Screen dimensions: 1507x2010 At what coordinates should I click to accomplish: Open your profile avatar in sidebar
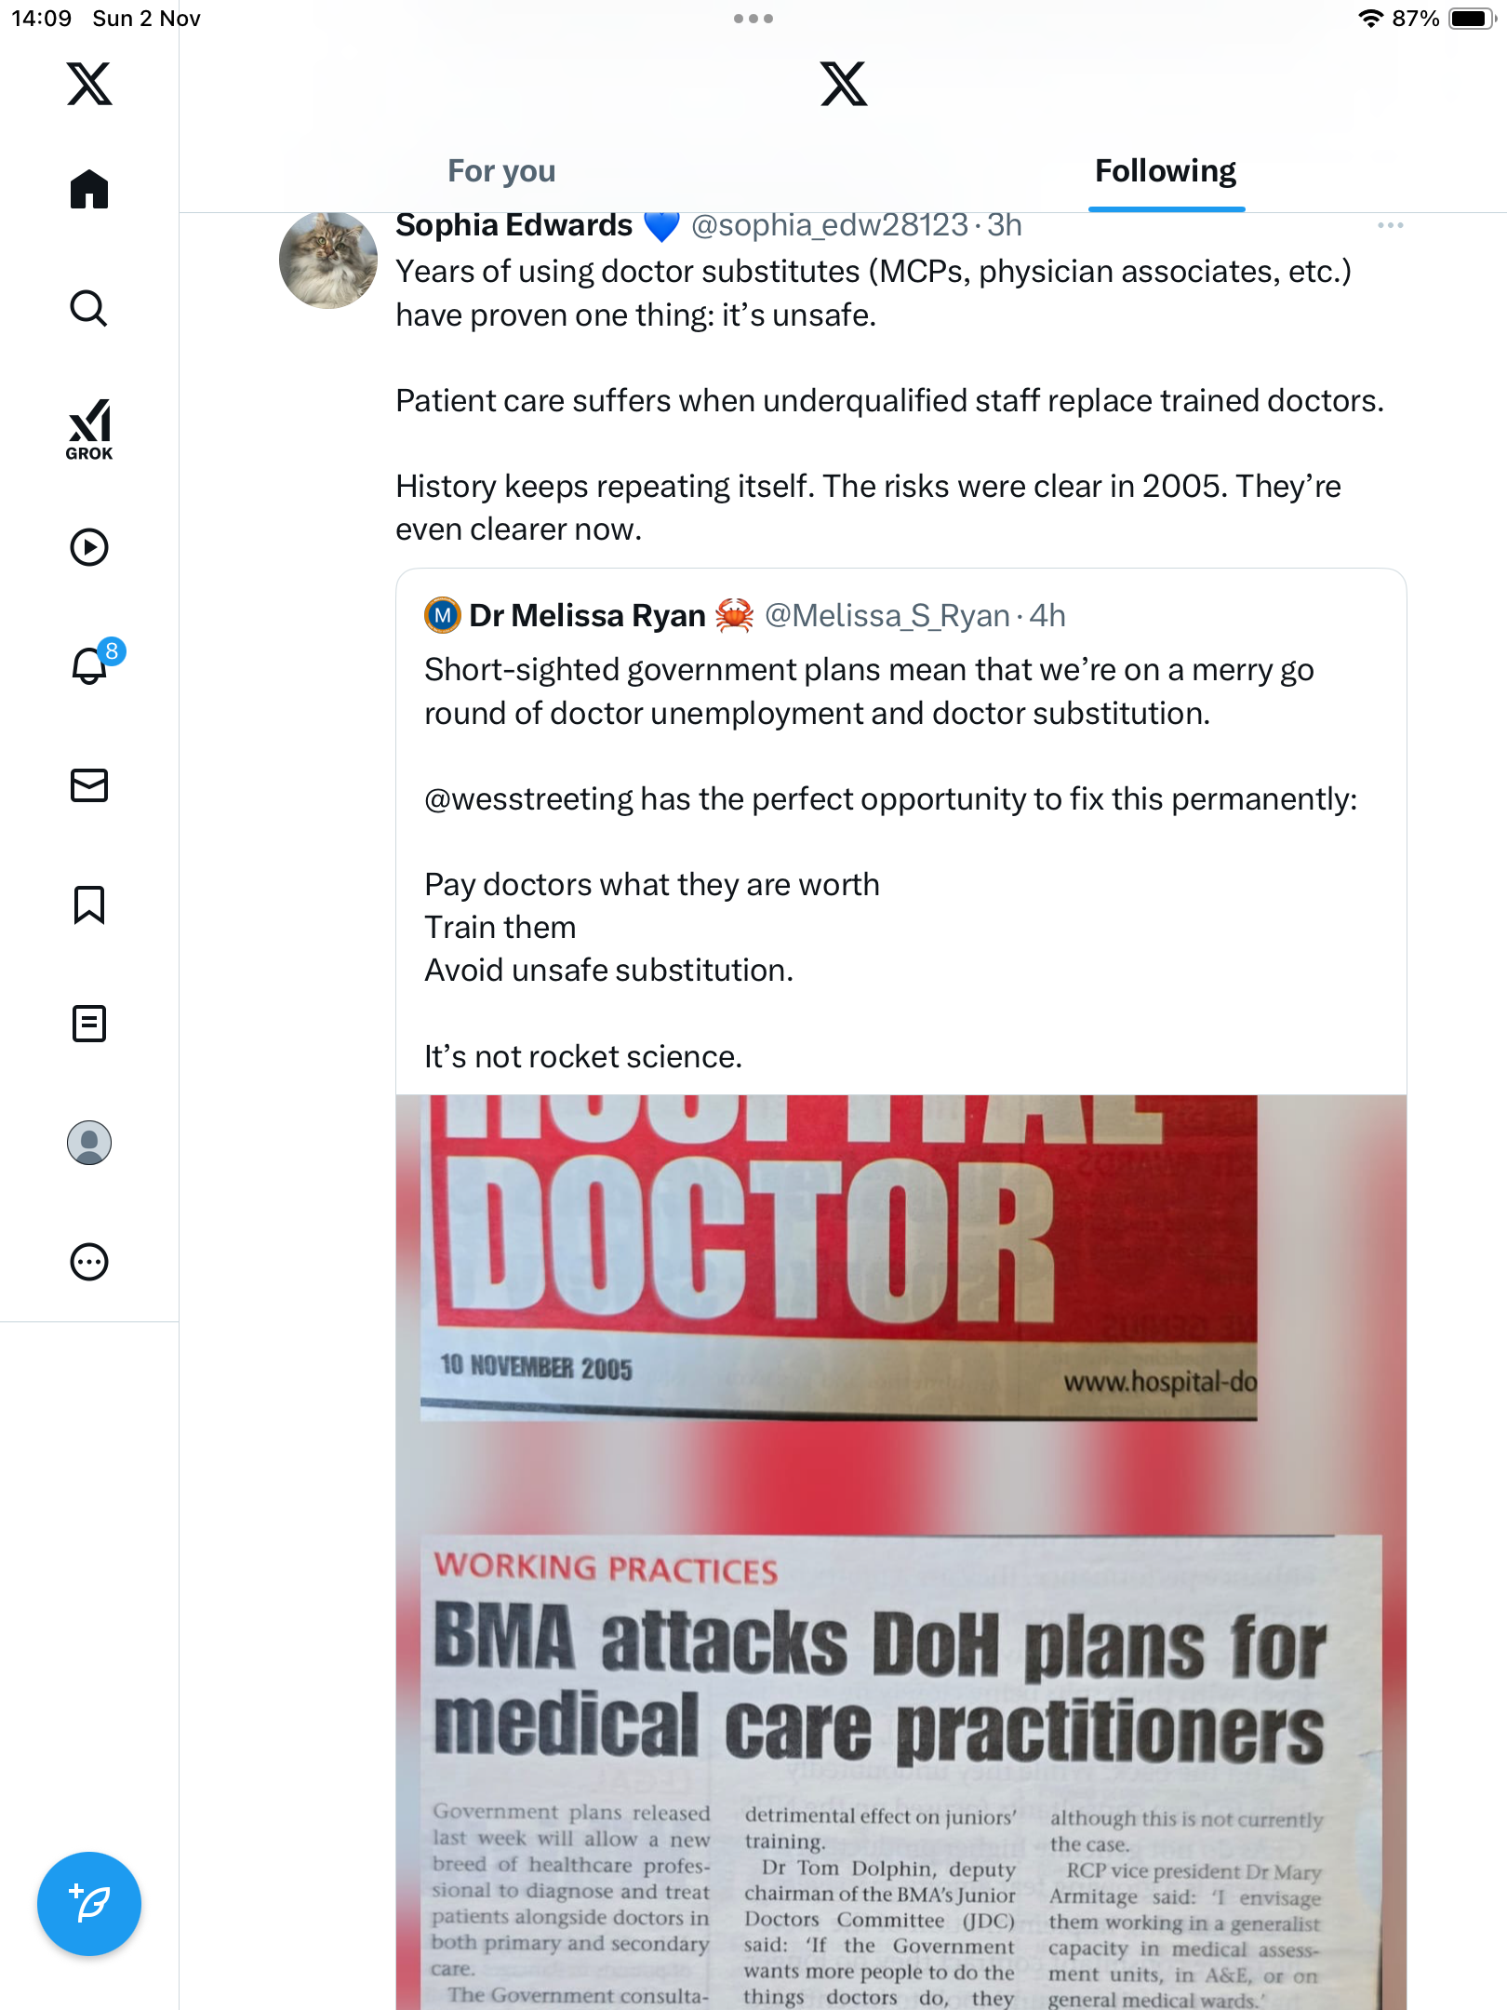click(89, 1143)
